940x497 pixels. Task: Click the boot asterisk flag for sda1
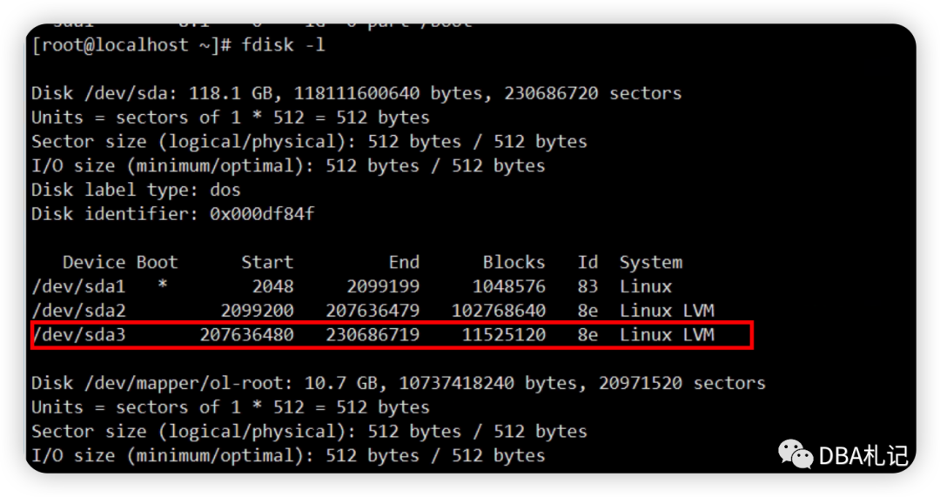coord(163,285)
